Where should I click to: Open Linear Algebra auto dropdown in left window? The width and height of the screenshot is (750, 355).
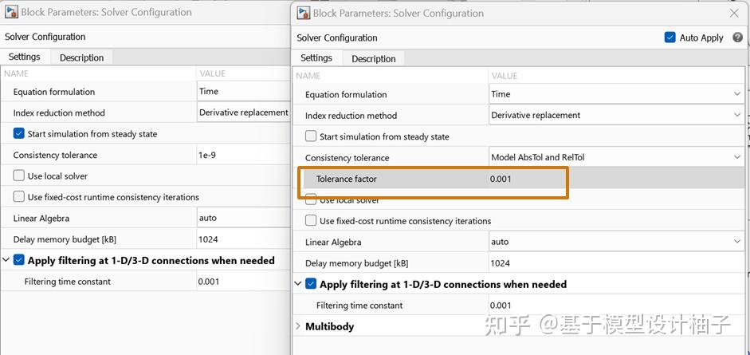(x=243, y=218)
